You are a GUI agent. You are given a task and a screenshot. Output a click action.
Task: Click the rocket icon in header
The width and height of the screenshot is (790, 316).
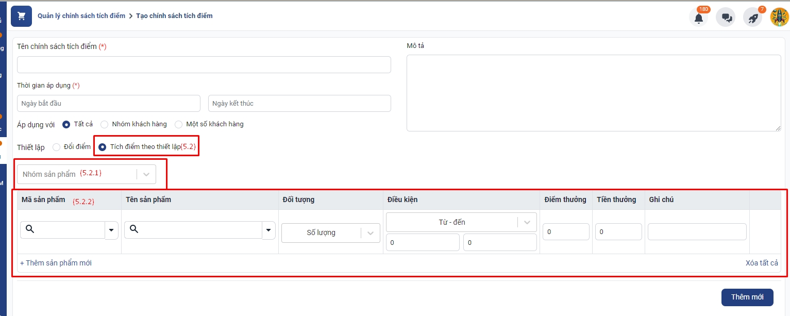[x=753, y=18]
